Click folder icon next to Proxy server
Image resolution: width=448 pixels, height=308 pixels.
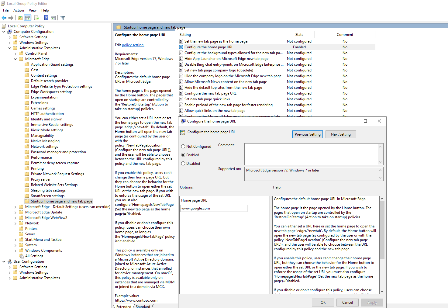(27, 179)
